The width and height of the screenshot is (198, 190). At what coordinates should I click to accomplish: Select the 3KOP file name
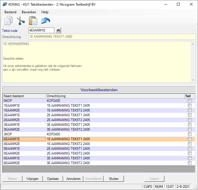pyautogui.click(x=8, y=134)
